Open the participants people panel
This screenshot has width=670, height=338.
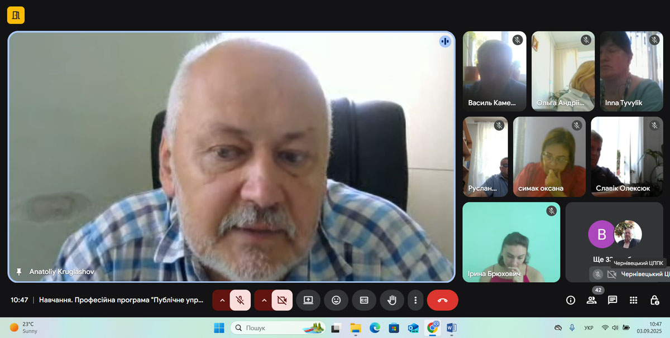click(x=591, y=300)
